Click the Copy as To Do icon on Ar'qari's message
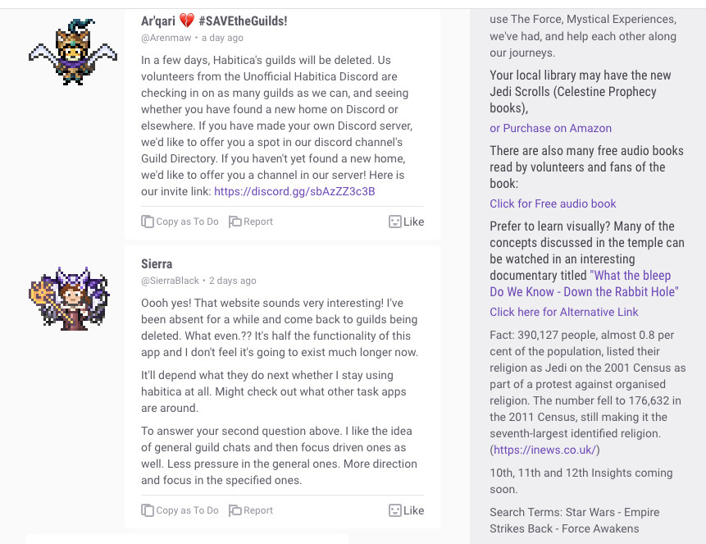706x544 pixels. pyautogui.click(x=148, y=222)
